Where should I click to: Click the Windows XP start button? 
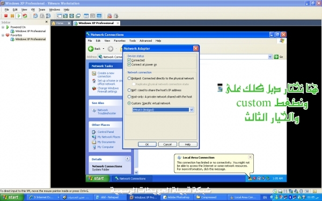[98, 178]
